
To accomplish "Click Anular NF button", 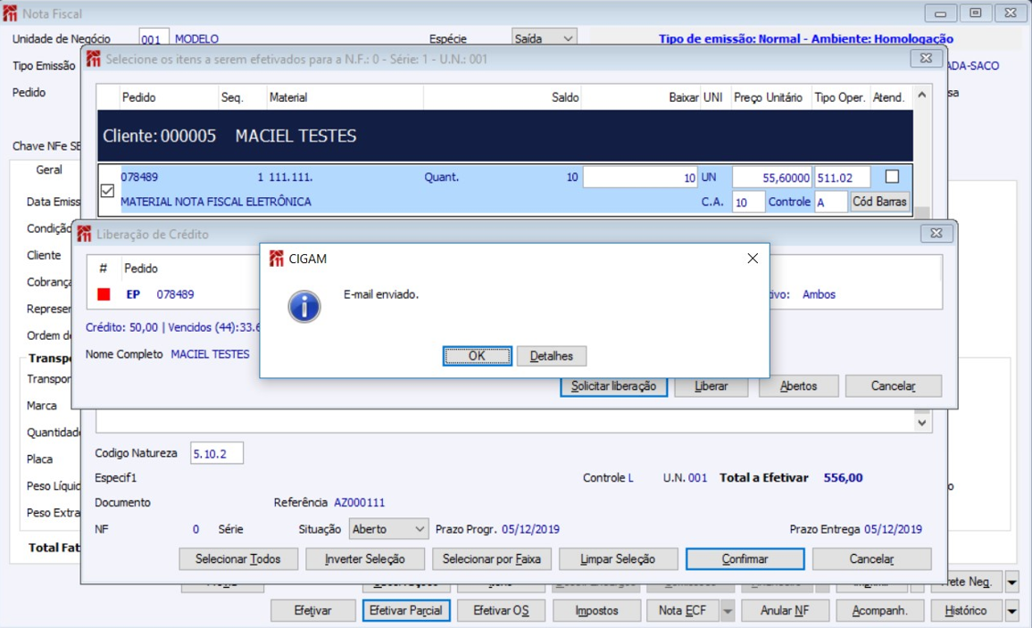I will click(x=785, y=610).
